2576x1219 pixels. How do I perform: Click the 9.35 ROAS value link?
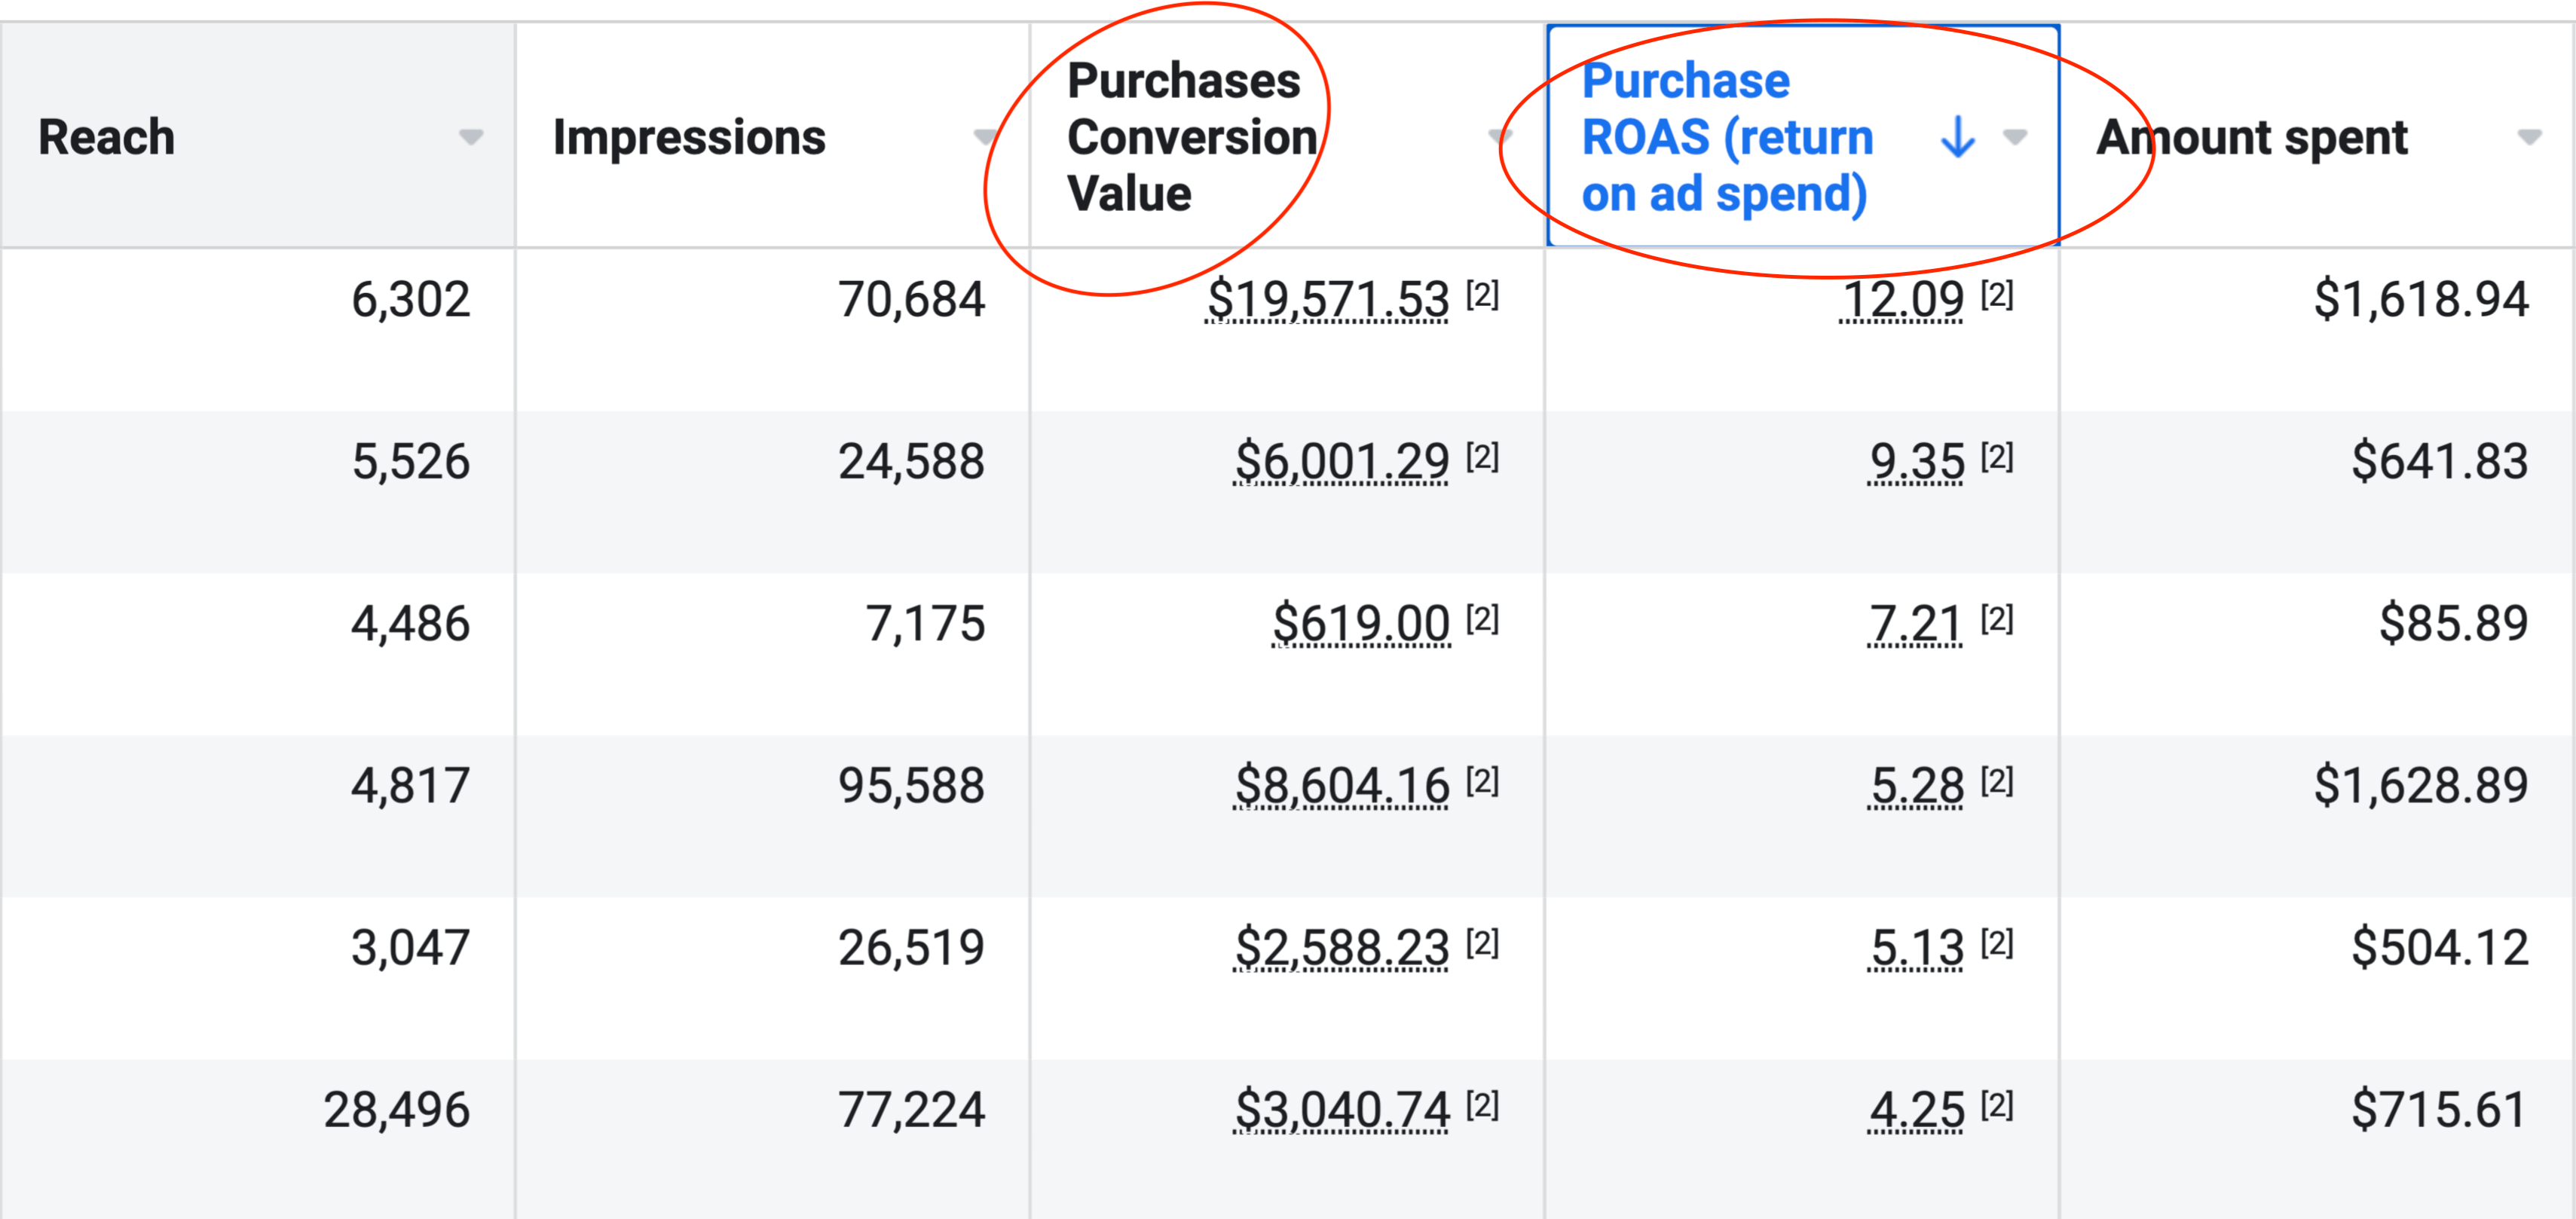1916,462
